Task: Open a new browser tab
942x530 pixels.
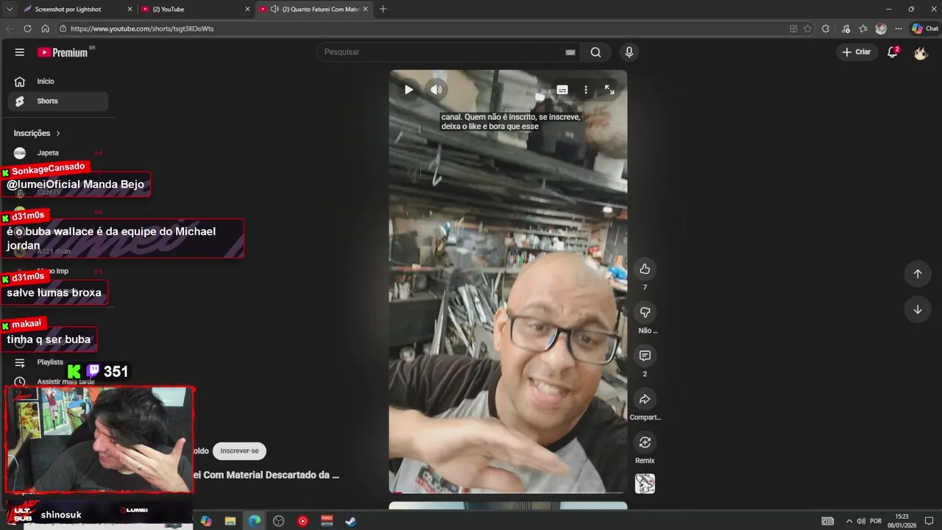Action: click(x=383, y=9)
